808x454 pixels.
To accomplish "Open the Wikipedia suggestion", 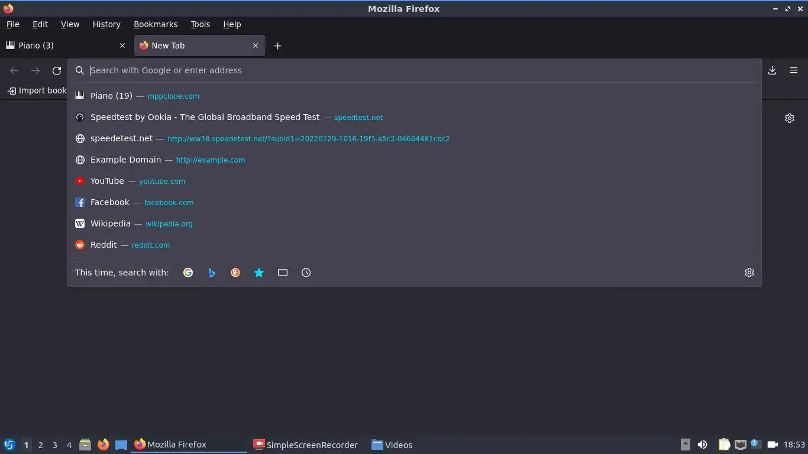I will point(414,223).
